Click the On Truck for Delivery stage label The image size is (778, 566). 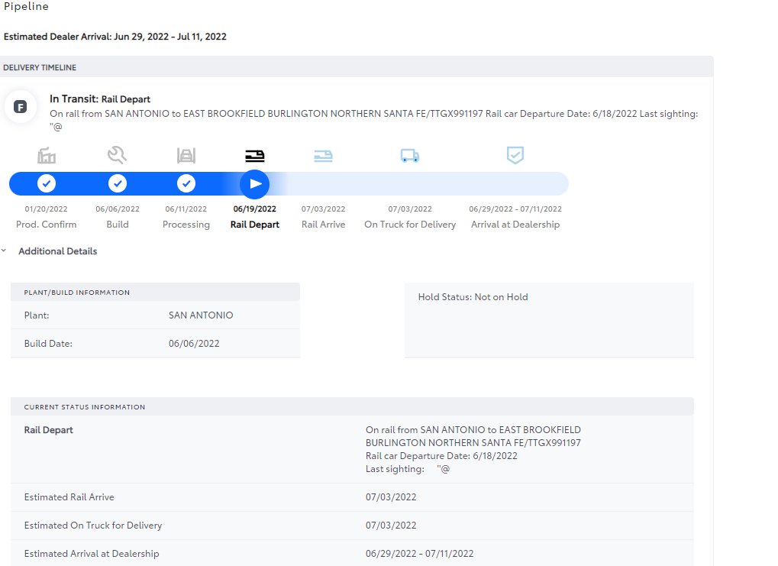pos(410,225)
